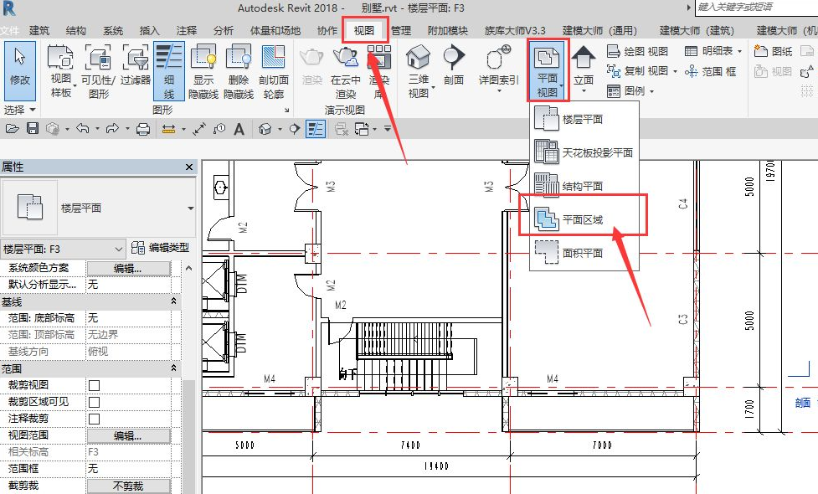Choose 平面区域 from the dropdown menu
The height and width of the screenshot is (494, 818).
(583, 219)
